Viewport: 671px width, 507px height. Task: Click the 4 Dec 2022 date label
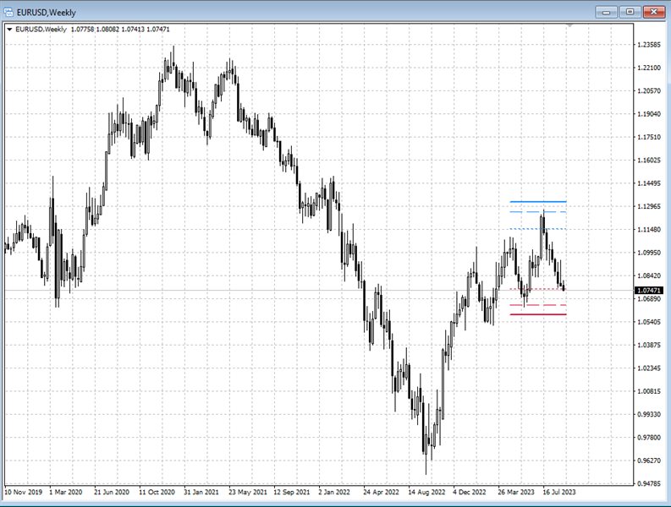click(470, 492)
